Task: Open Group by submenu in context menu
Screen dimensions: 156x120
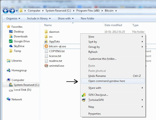Action: 113,47
